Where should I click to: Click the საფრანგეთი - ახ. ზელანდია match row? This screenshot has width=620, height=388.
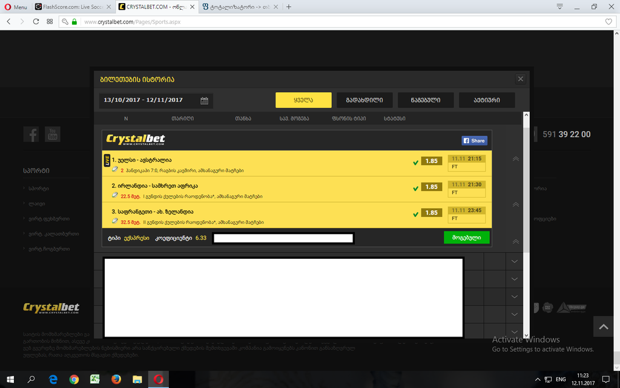[297, 215]
